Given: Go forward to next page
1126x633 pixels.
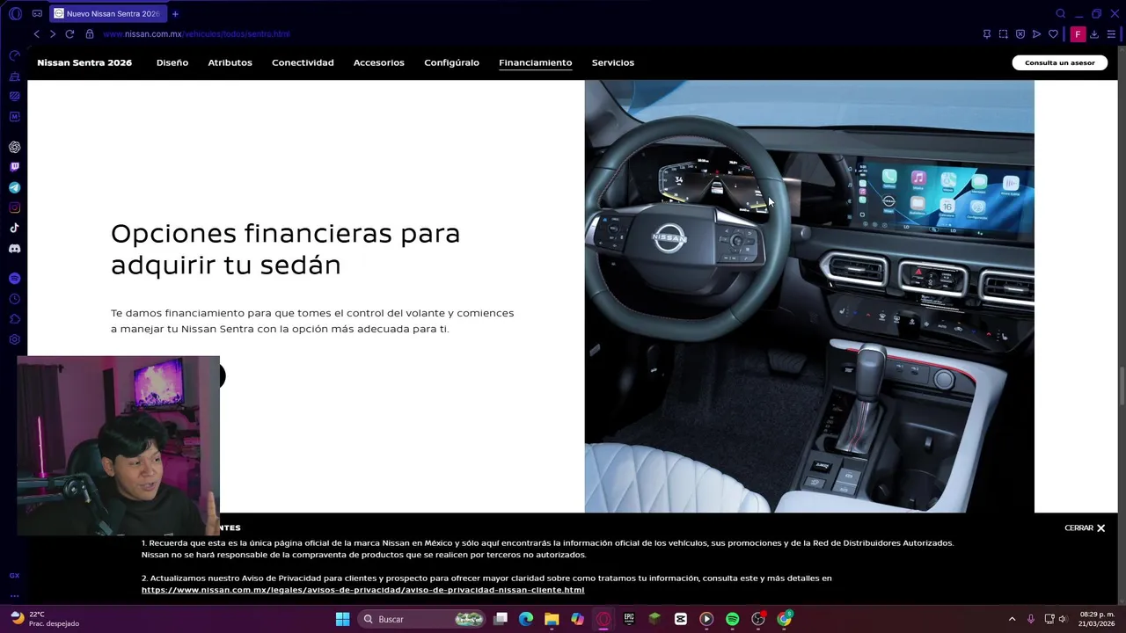Looking at the screenshot, I should point(53,34).
